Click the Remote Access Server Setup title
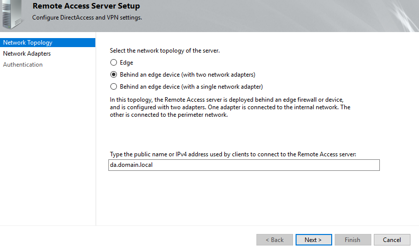The image size is (419, 248). click(86, 7)
